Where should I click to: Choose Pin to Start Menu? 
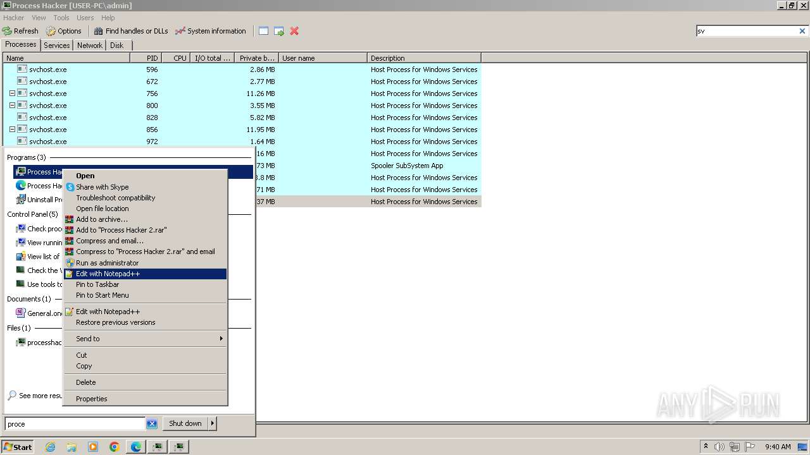(x=145, y=295)
